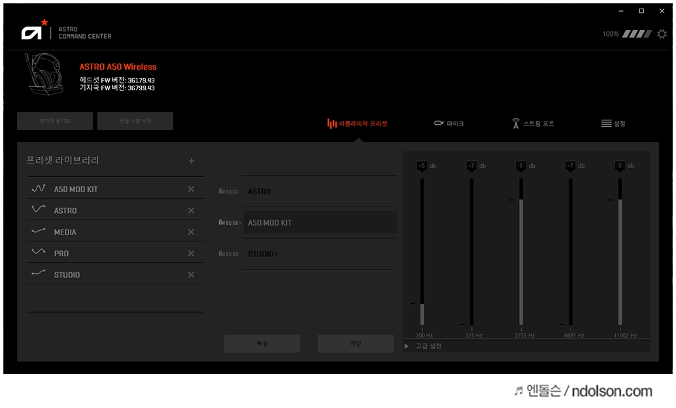This screenshot has height=408, width=676.
Task: Select PRO preset in library
Action: tap(114, 252)
